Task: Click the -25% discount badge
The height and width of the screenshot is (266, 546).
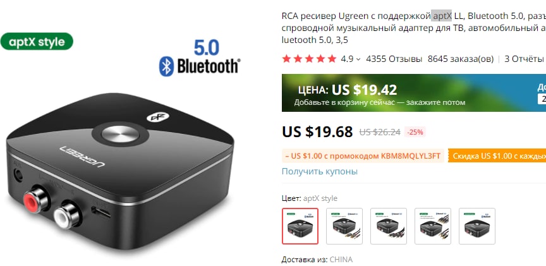Action: 415,132
